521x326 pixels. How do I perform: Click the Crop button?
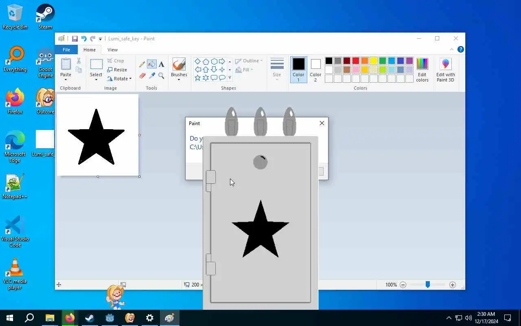pyautogui.click(x=116, y=61)
